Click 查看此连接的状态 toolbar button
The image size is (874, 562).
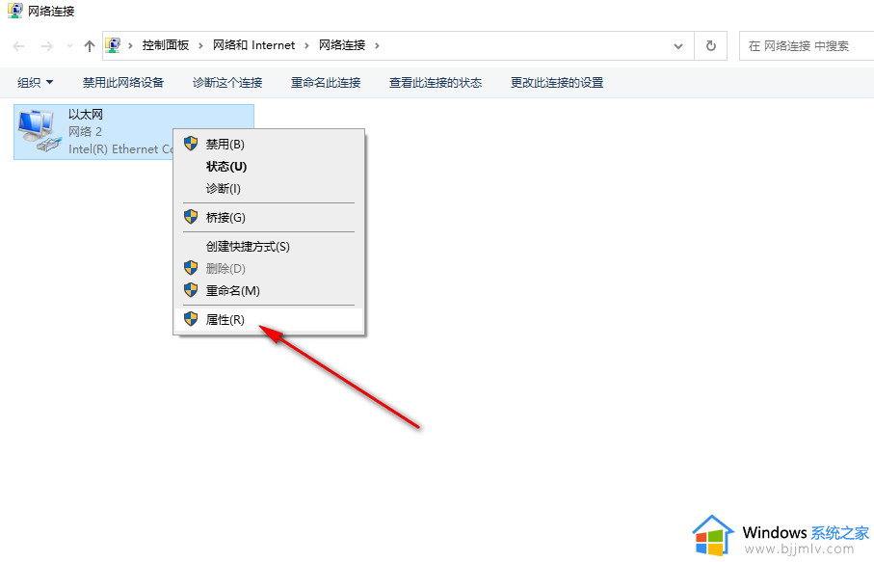(x=436, y=83)
